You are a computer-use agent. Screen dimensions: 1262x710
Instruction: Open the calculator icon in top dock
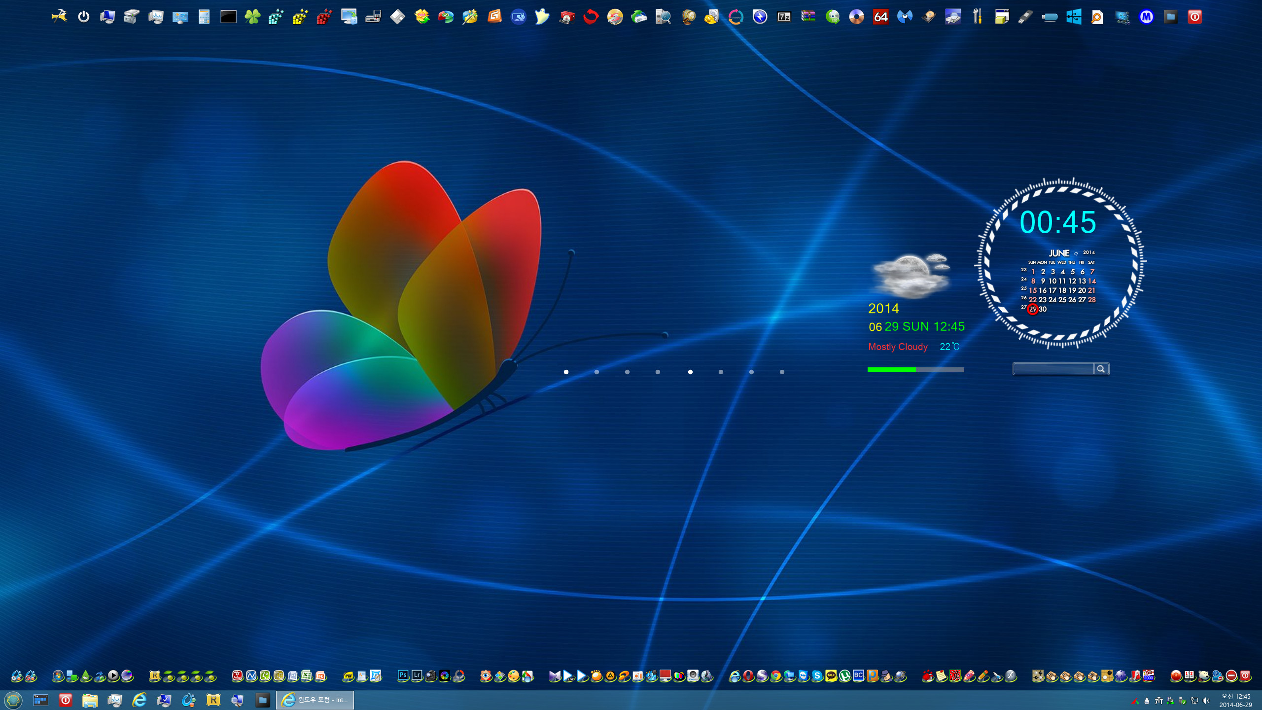coord(204,17)
